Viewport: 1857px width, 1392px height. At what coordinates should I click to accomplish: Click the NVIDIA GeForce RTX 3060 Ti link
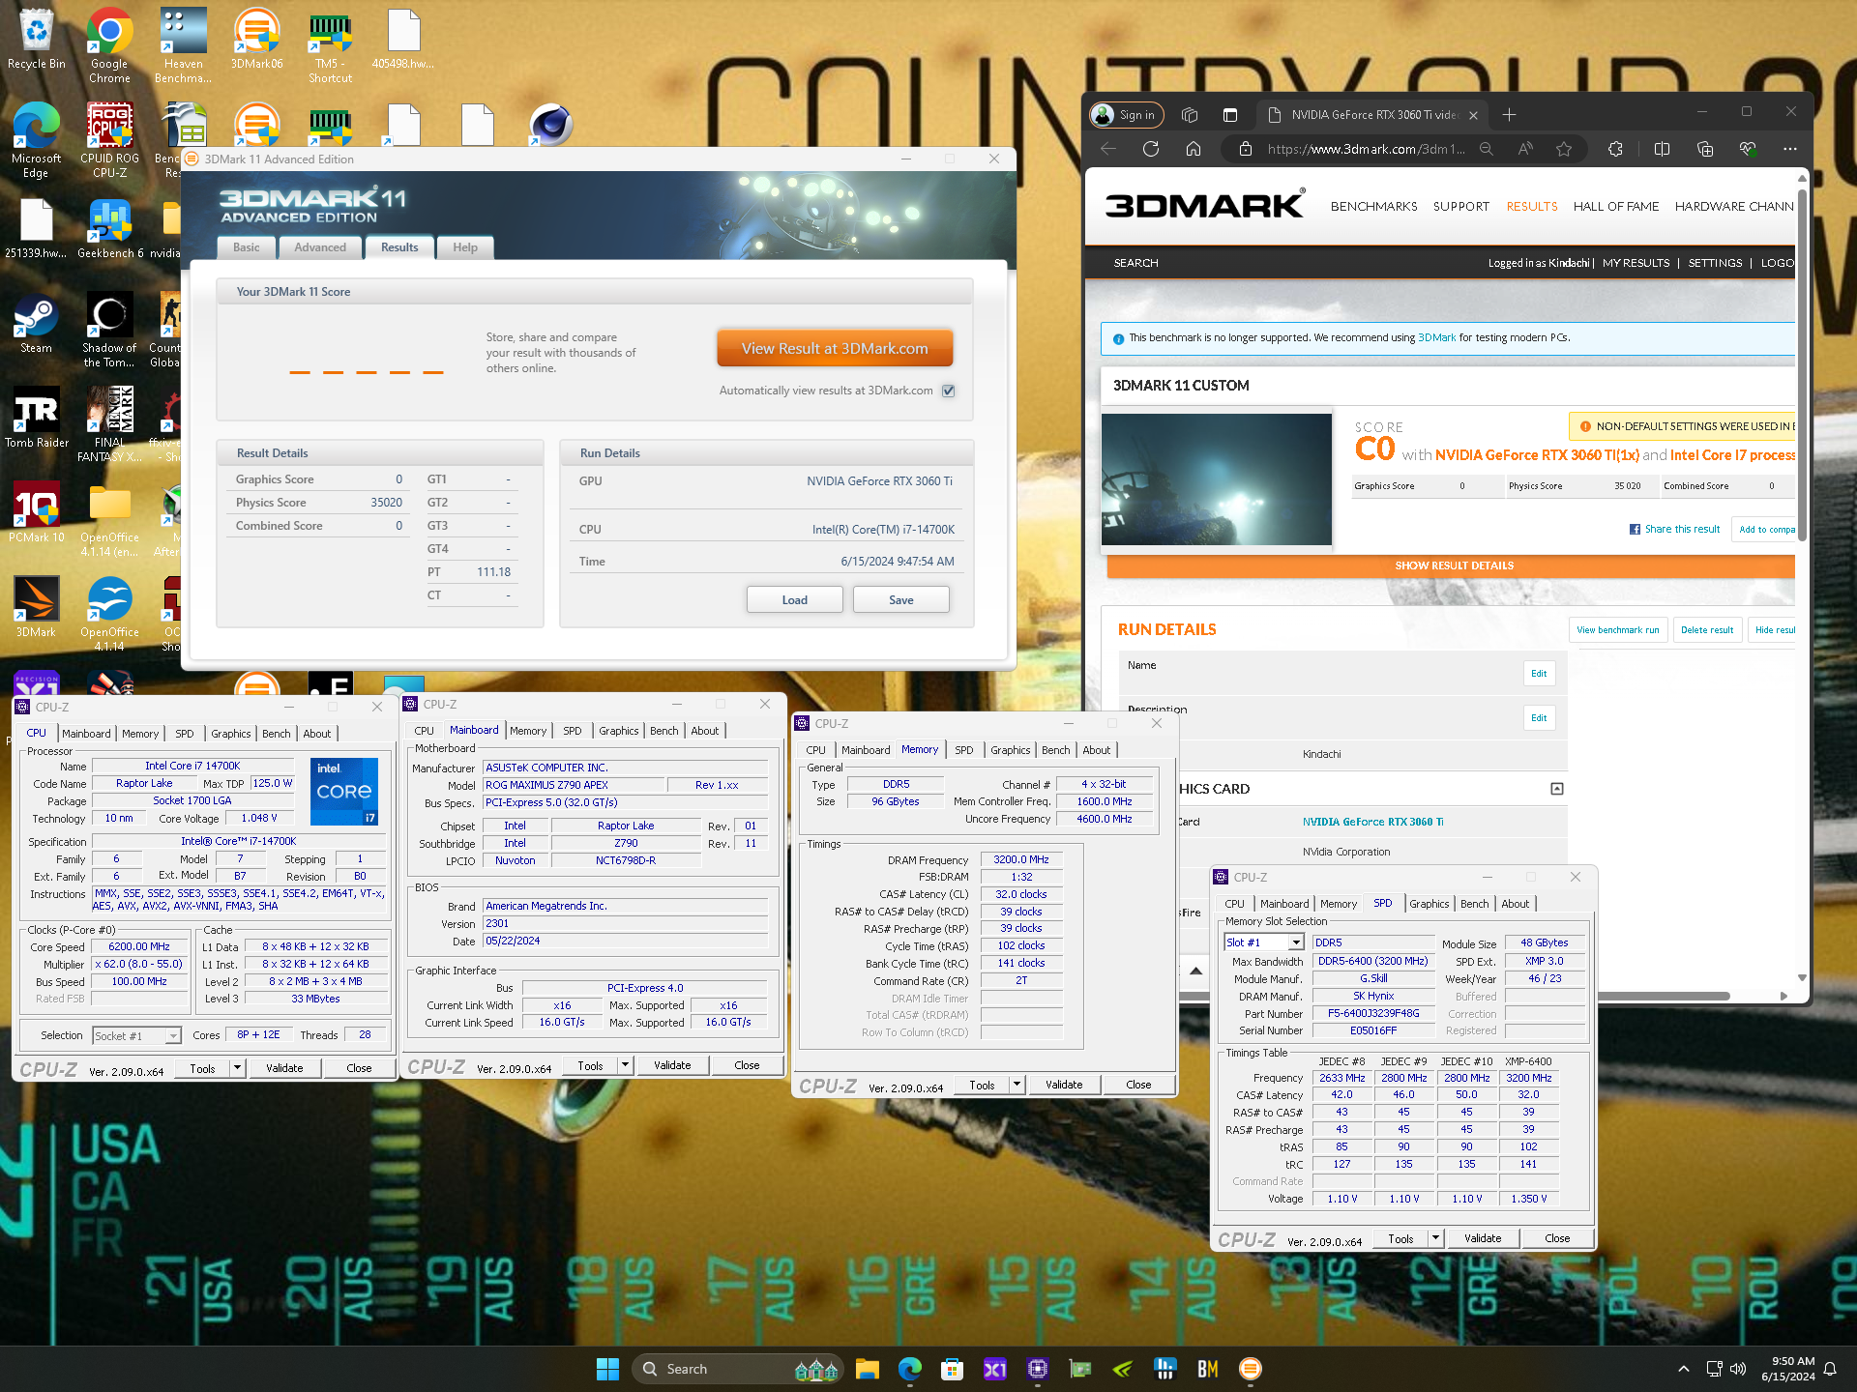coord(1372,822)
